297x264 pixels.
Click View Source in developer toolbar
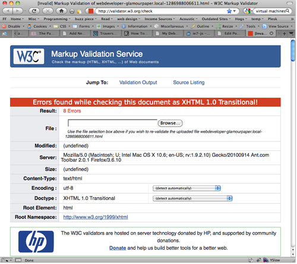click(277, 26)
